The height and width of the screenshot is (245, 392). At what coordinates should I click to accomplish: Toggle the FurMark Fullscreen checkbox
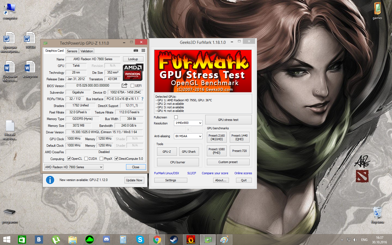[x=176, y=117]
